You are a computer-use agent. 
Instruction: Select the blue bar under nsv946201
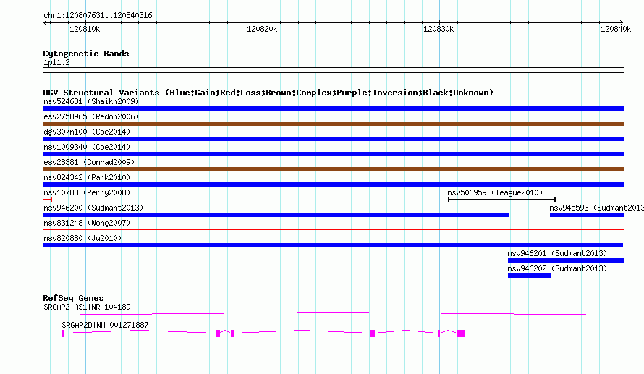click(566, 260)
